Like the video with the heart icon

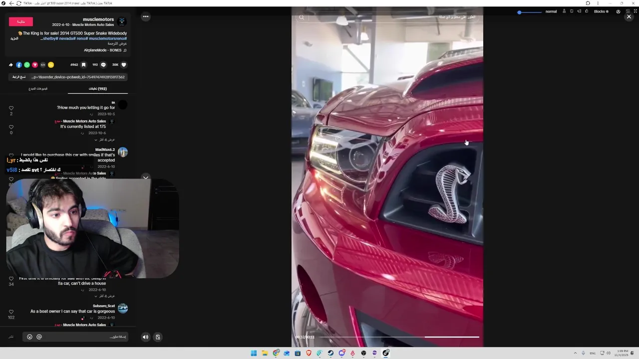pyautogui.click(x=124, y=65)
